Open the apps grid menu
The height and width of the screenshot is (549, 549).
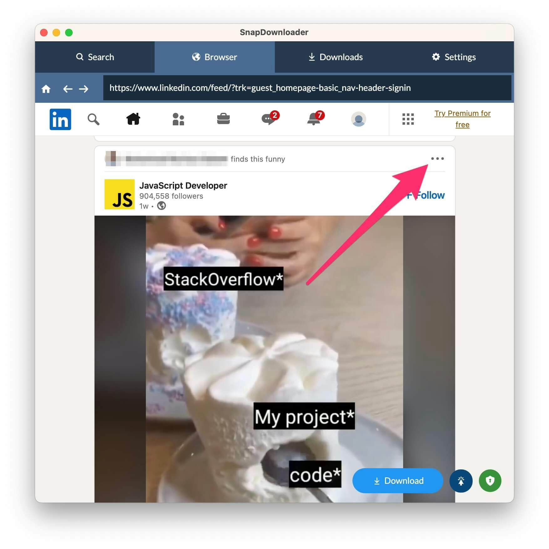pos(408,119)
